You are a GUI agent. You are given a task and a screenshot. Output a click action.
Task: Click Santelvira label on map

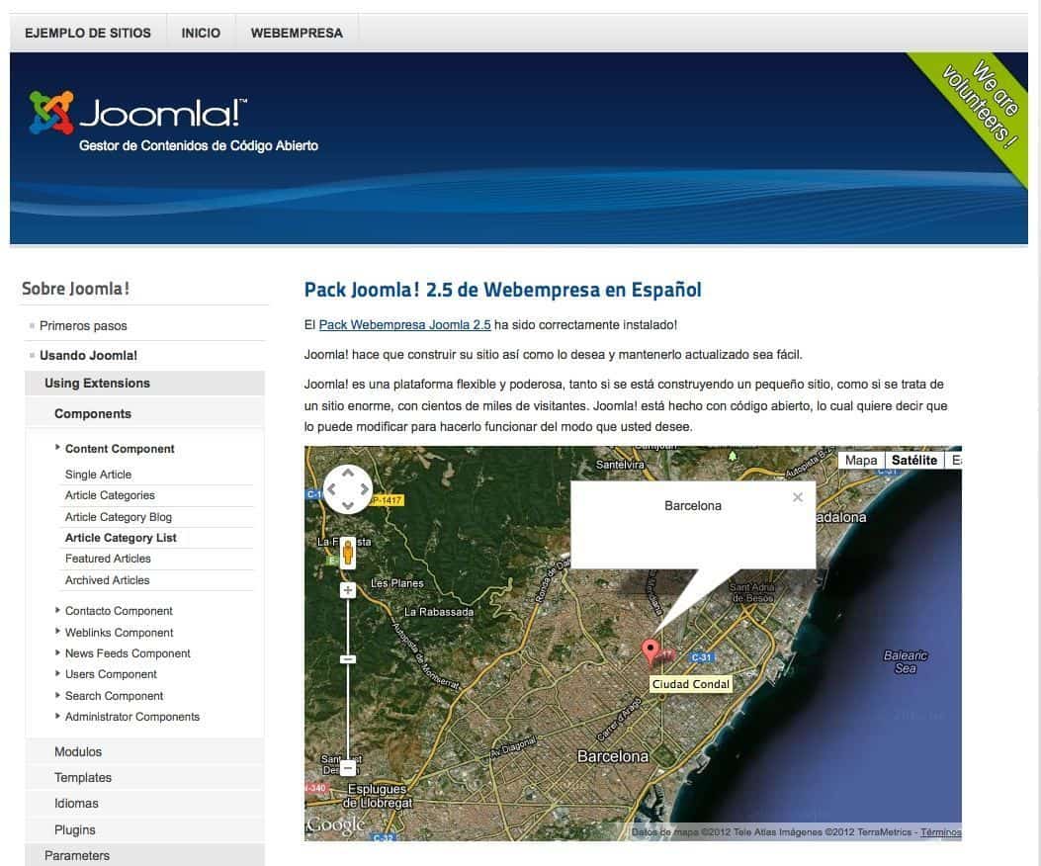coord(620,465)
